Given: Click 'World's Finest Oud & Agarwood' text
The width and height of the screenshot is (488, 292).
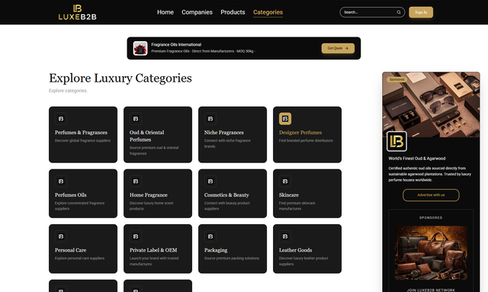Looking at the screenshot, I should coord(417,159).
